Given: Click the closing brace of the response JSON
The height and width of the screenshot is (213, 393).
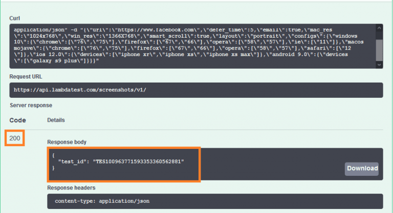Looking at the screenshot, I should [53, 168].
